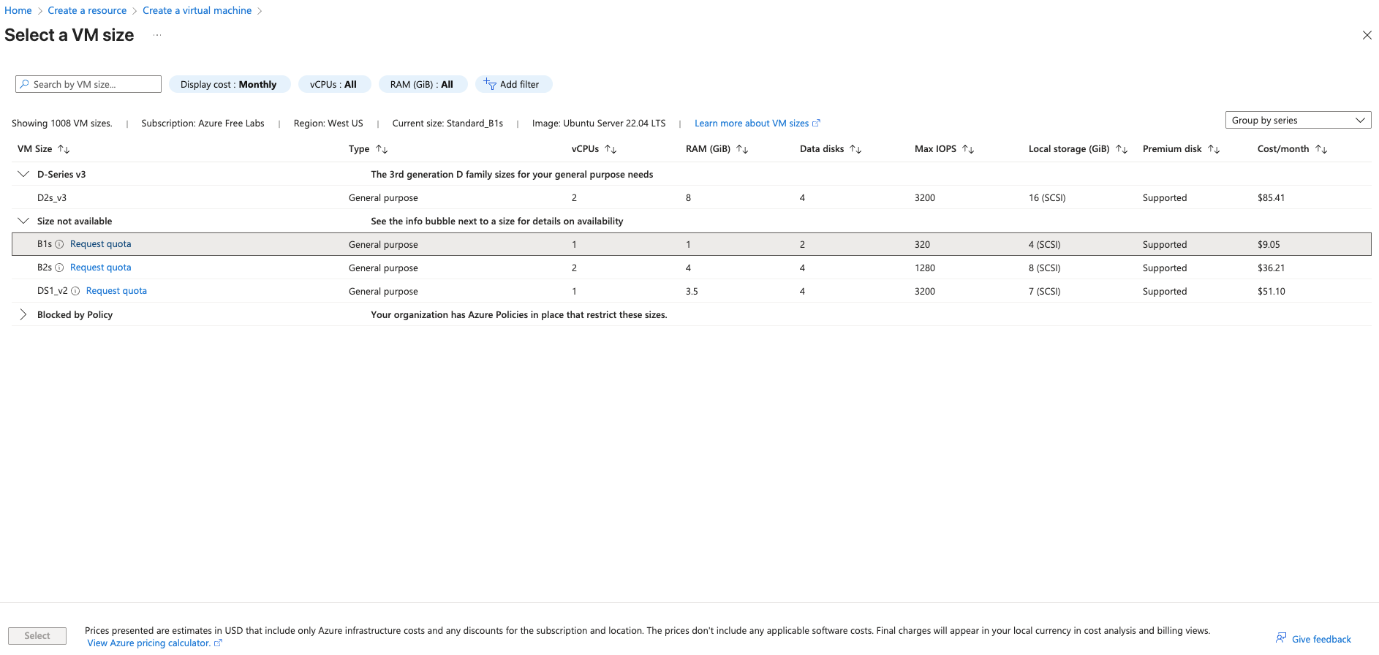Click the info icon beside DS1_v2
1379x655 pixels.
(x=75, y=291)
